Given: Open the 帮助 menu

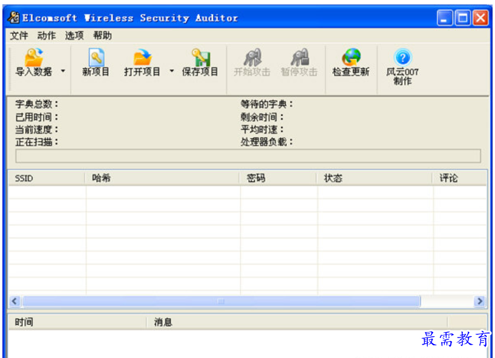Looking at the screenshot, I should 102,36.
